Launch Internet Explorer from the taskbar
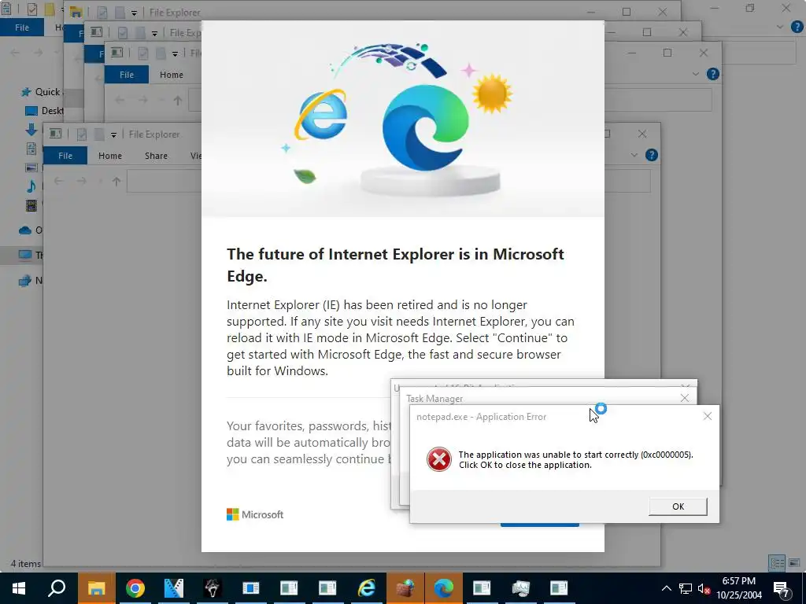The height and width of the screenshot is (604, 806). click(x=367, y=588)
